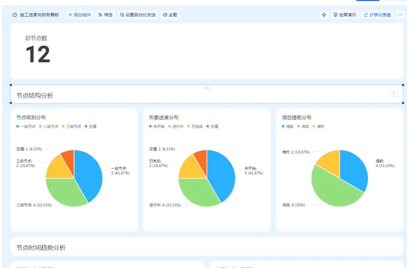407x268 pixels.
Task: Open the 主题 theme button
Action: tap(170, 15)
